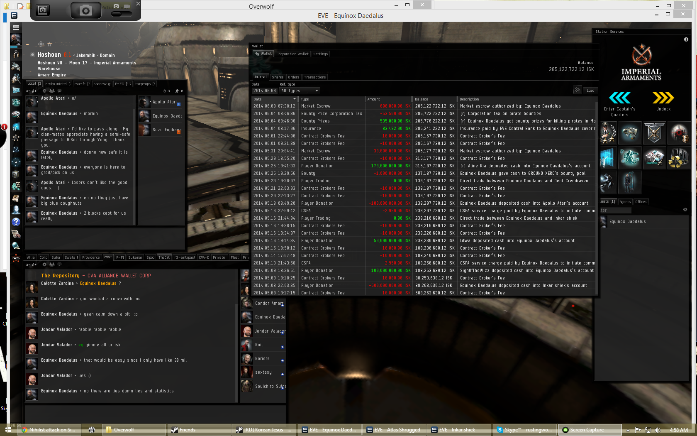697x436 pixels.
Task: Open the grey cube icon in Neocom
Action: tap(16, 174)
